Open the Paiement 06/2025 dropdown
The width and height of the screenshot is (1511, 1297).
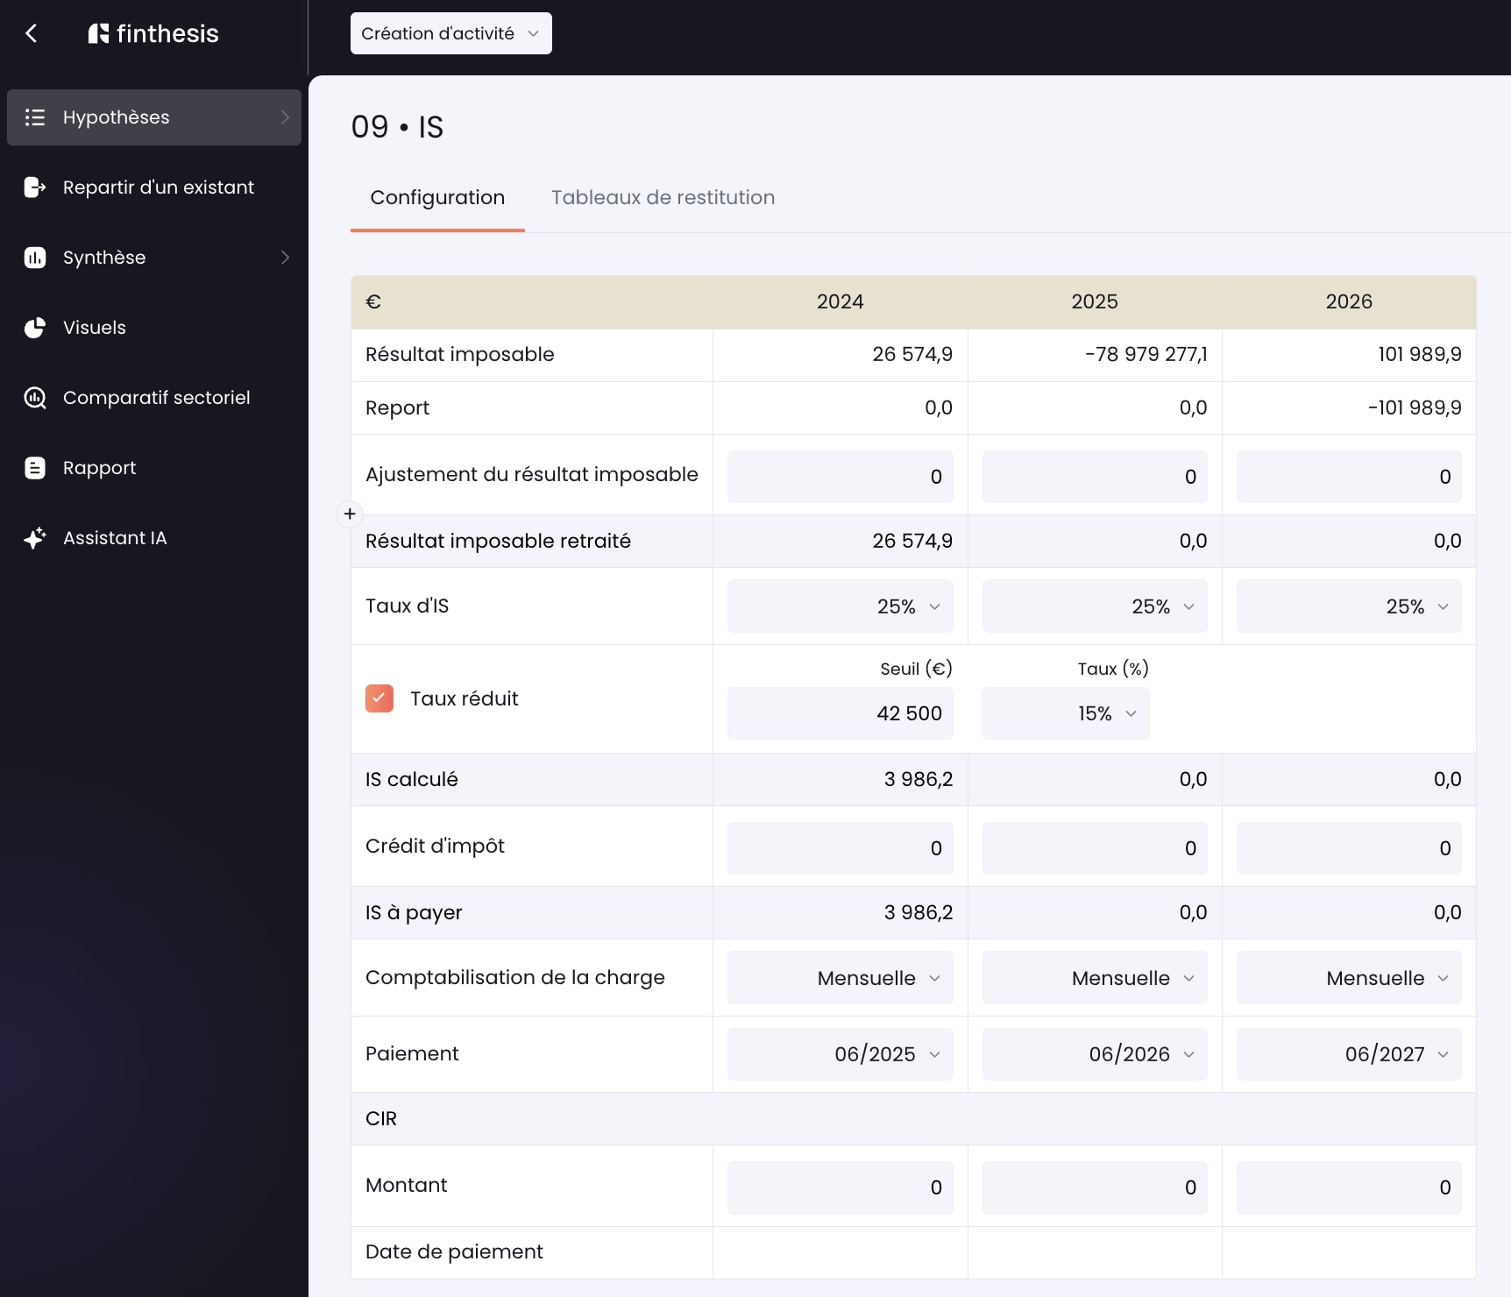coord(841,1054)
